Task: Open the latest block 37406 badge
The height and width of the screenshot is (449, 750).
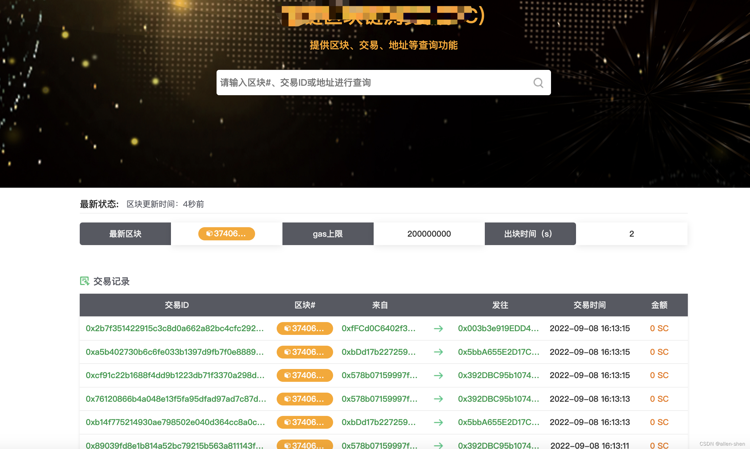Action: 226,234
